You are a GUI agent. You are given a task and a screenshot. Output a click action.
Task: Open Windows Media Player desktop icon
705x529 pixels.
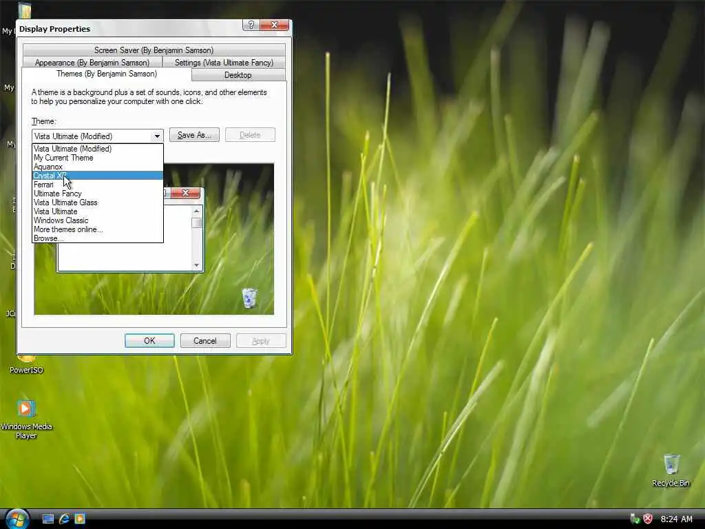(26, 419)
